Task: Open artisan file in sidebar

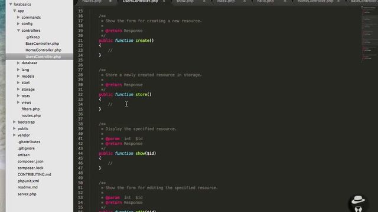Action: (x=24, y=155)
